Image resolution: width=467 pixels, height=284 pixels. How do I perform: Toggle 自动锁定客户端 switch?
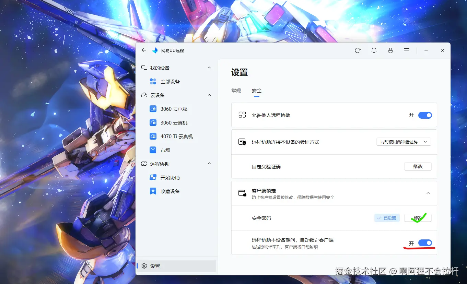425,243
